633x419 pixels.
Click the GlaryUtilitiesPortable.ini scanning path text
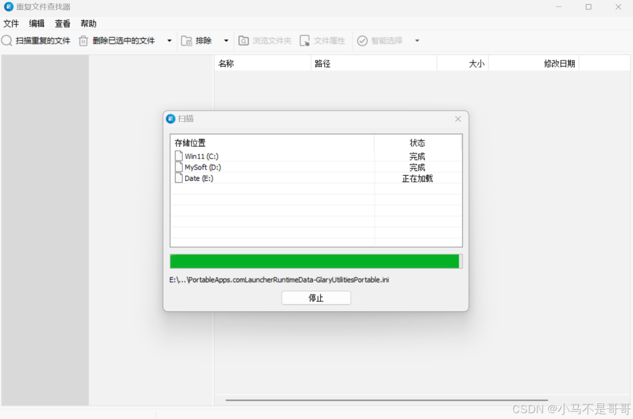tap(279, 280)
